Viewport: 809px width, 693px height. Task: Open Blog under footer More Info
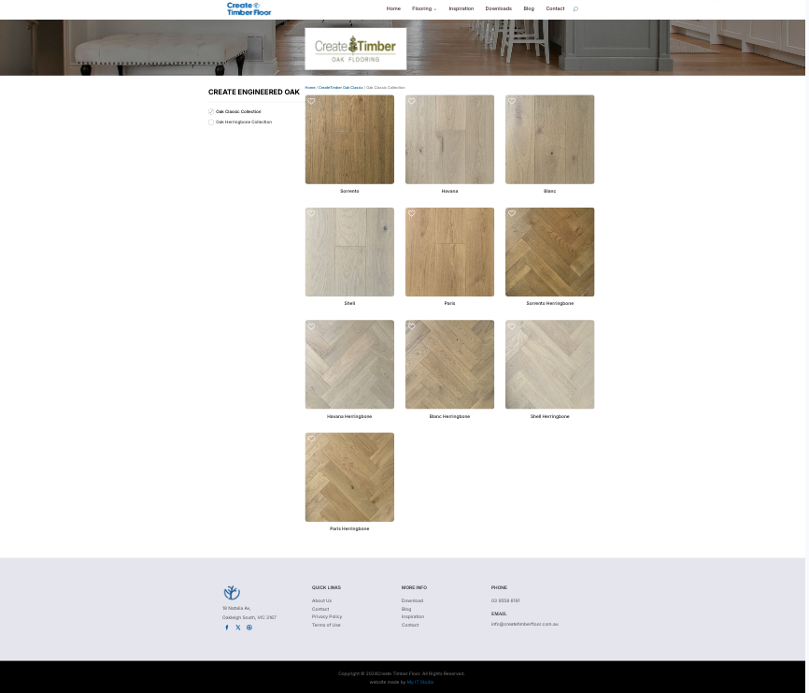point(406,609)
